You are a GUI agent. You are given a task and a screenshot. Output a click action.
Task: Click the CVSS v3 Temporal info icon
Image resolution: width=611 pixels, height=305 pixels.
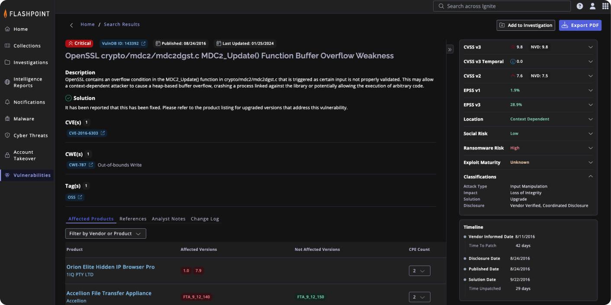click(513, 62)
